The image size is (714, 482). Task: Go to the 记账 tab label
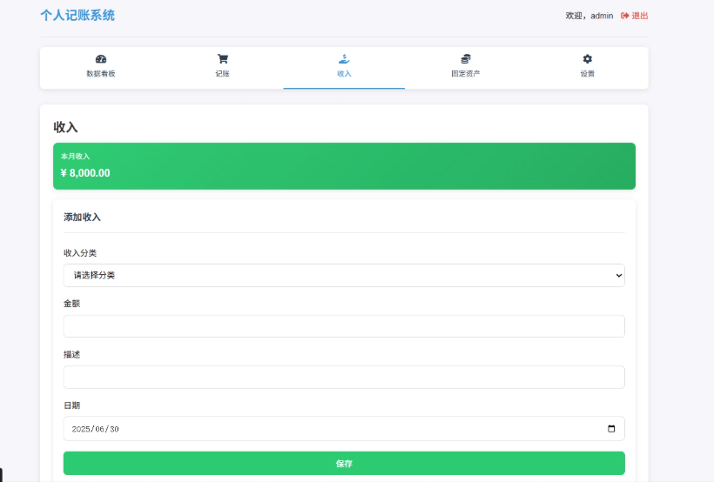tap(222, 74)
